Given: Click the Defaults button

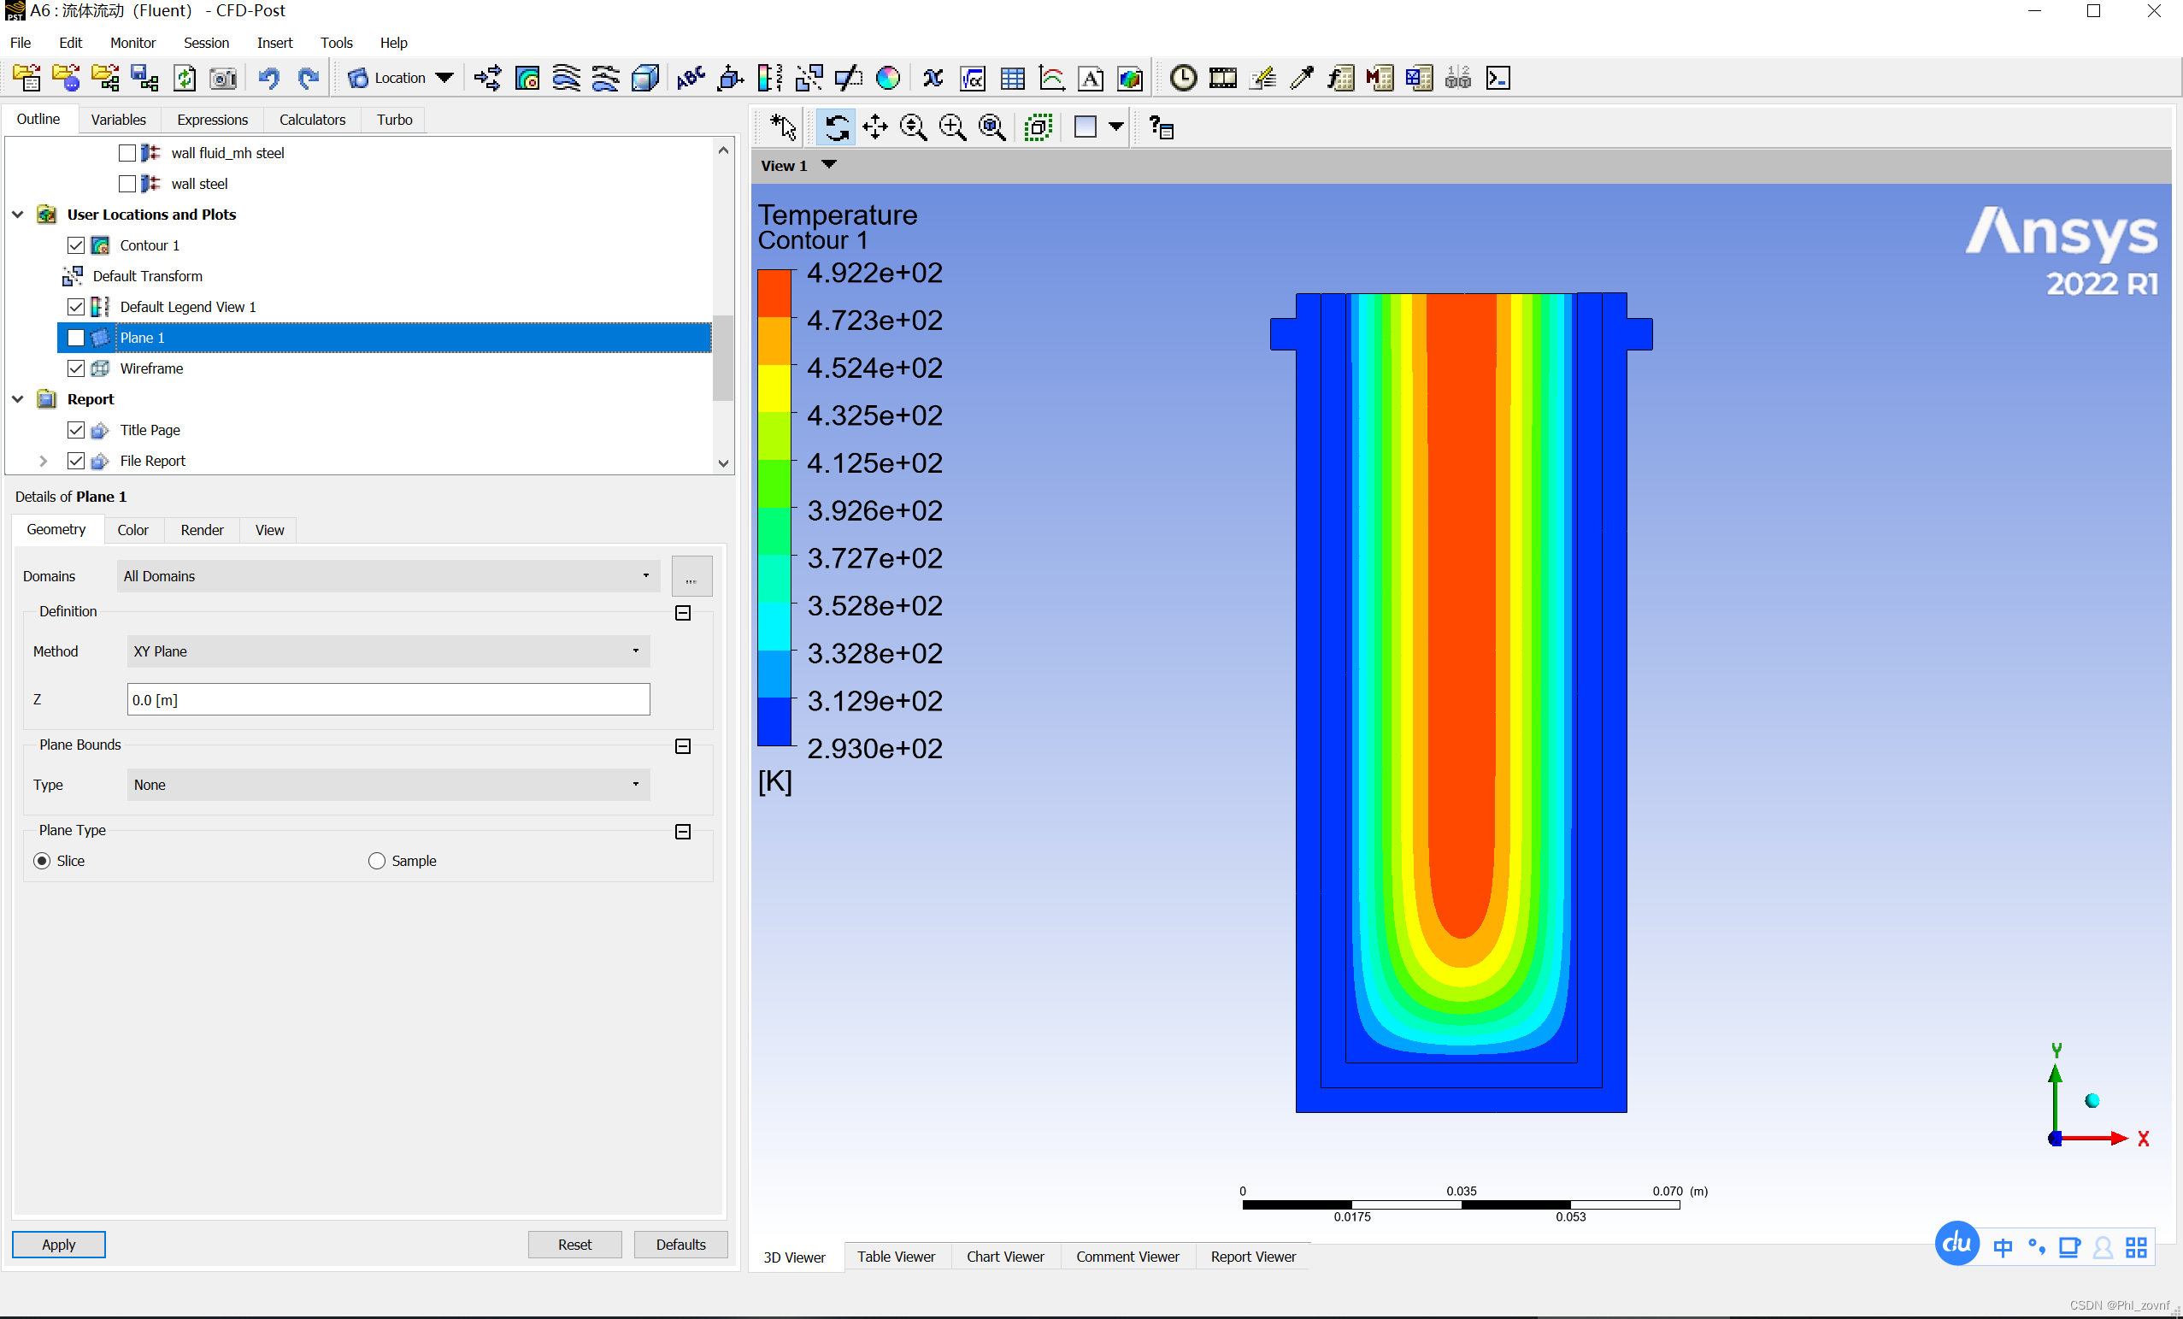Looking at the screenshot, I should tap(680, 1245).
